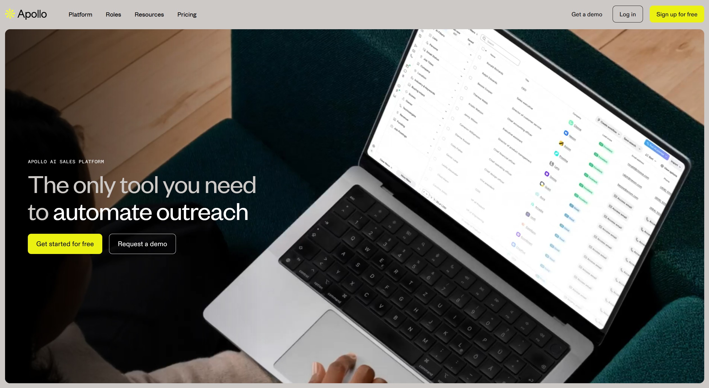The width and height of the screenshot is (709, 388).
Task: Expand the Roles navigation dropdown
Action: pos(113,14)
